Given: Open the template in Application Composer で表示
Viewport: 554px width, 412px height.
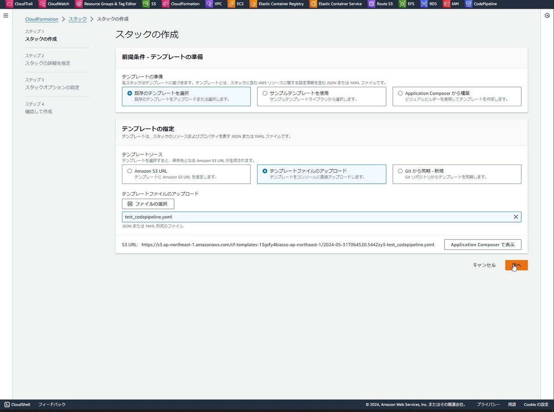Looking at the screenshot, I should click(x=482, y=244).
